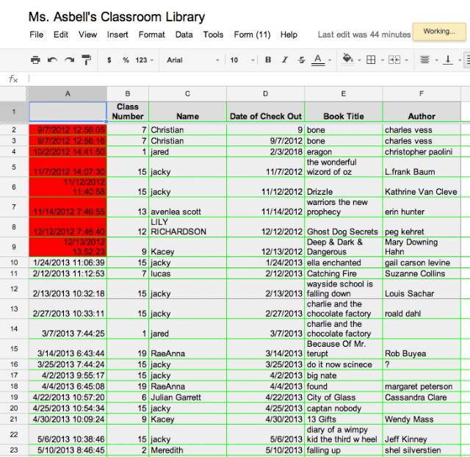470x457 pixels.
Task: Click the document title Ms. Asbell's Classroom Library
Action: coord(117,17)
